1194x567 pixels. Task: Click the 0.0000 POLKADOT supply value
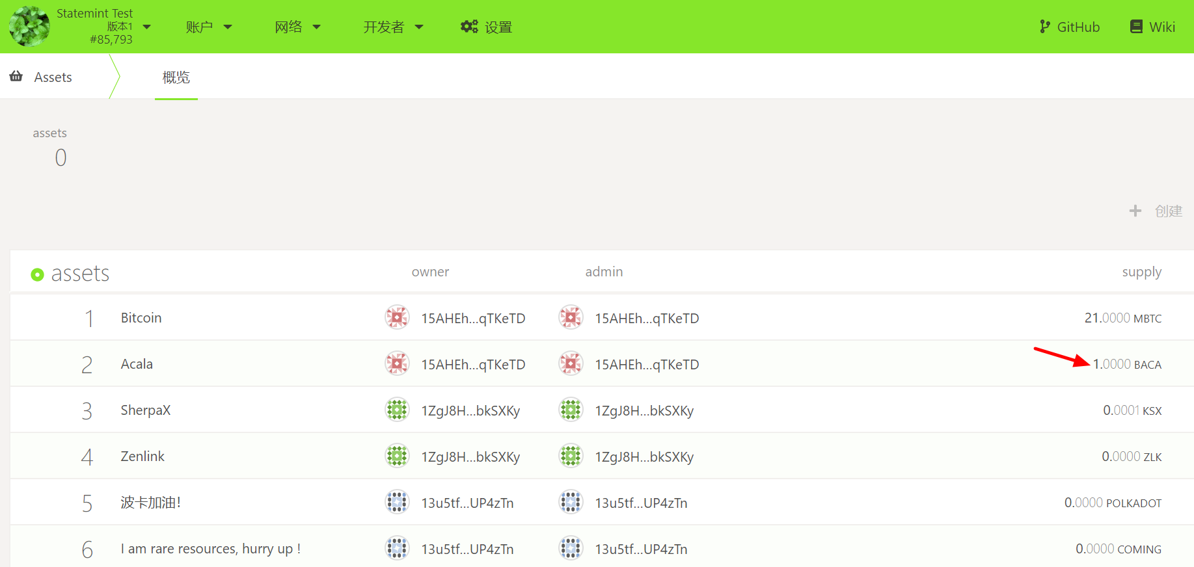click(x=1113, y=503)
